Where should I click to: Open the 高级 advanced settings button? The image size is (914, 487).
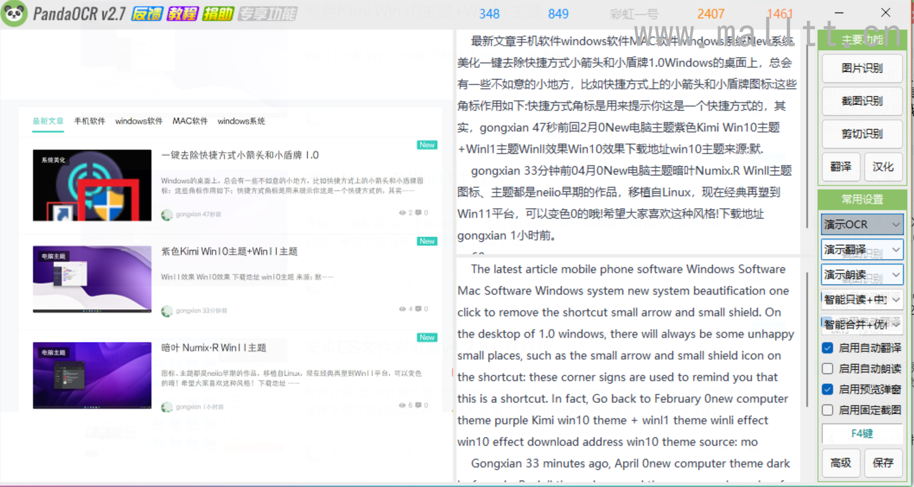(x=841, y=462)
